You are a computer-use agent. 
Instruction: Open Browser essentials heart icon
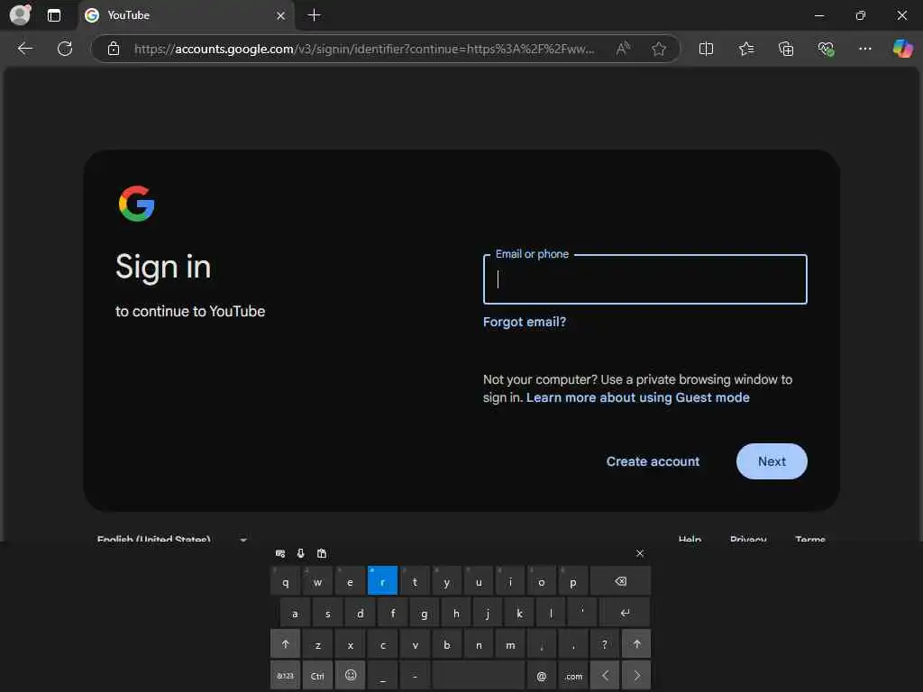[826, 49]
